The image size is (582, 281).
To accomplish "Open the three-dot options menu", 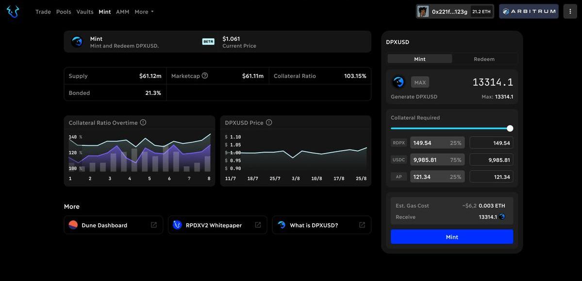I will coord(570,12).
